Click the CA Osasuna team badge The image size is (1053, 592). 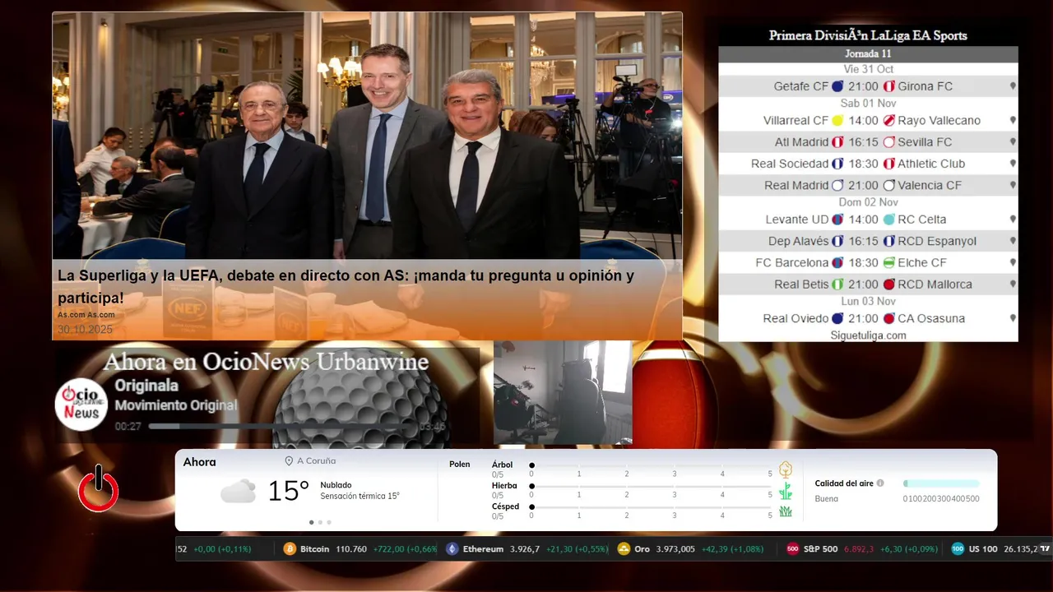pos(889,318)
